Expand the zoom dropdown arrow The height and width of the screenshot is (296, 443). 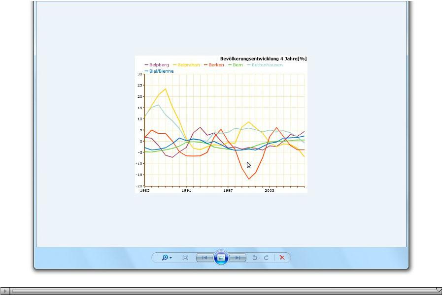point(170,258)
